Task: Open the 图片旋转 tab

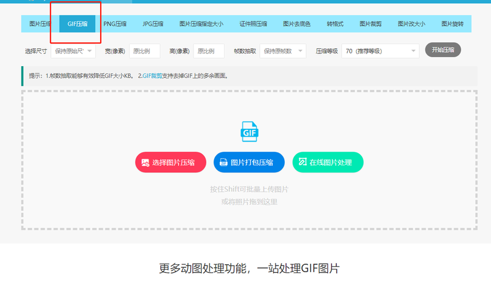Action: click(452, 24)
